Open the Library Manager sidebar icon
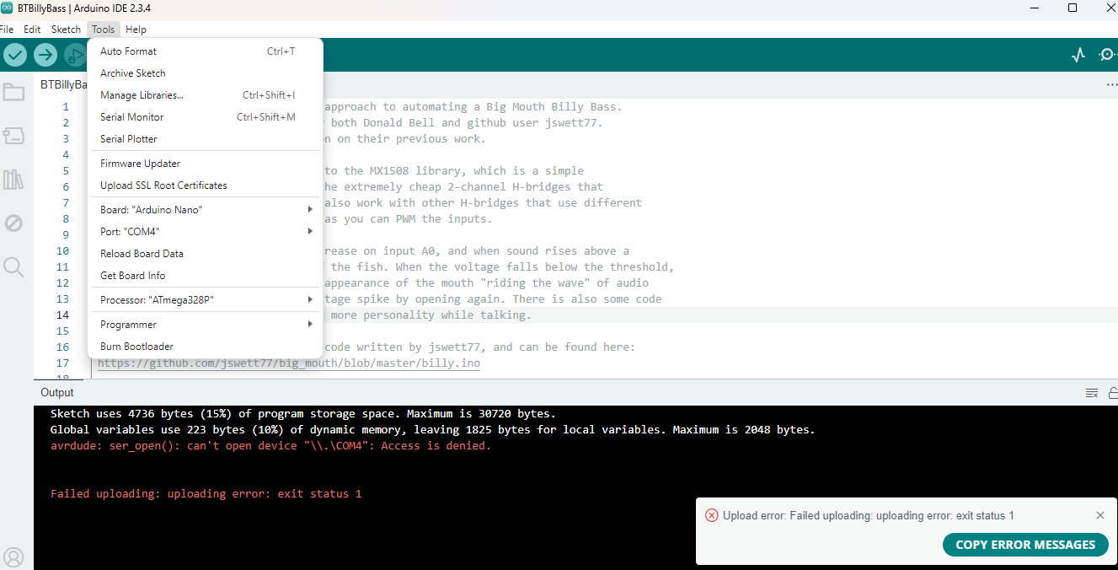1118x570 pixels. pos(13,180)
